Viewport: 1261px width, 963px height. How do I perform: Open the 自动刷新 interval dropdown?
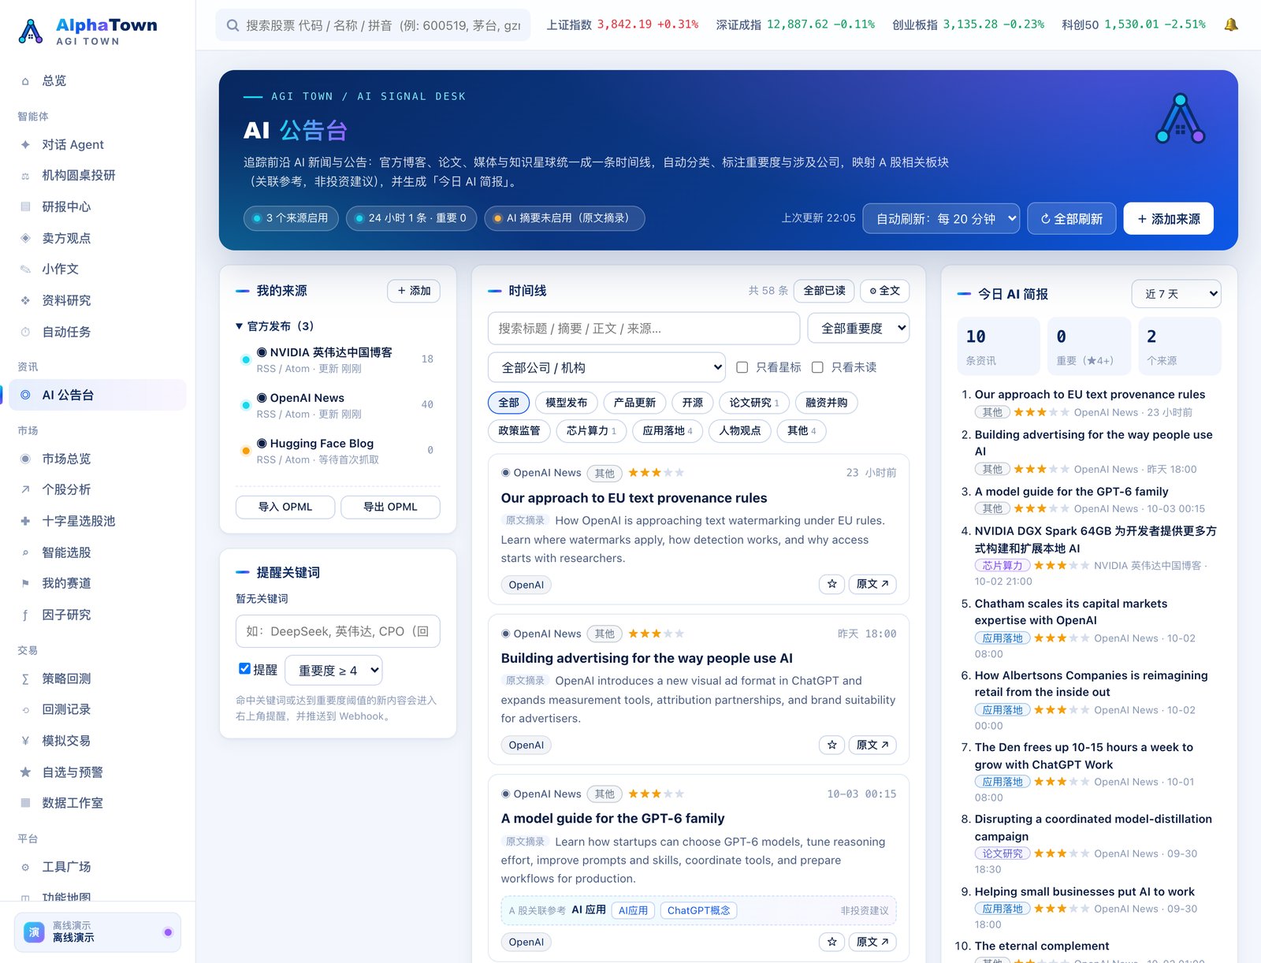941,219
